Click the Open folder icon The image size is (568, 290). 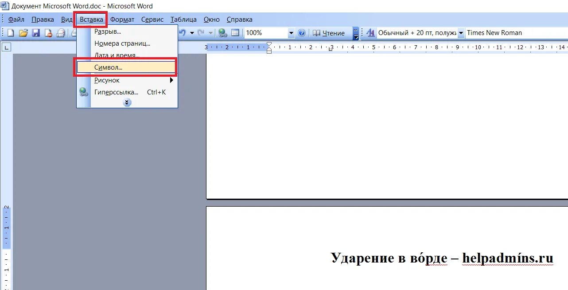point(23,33)
